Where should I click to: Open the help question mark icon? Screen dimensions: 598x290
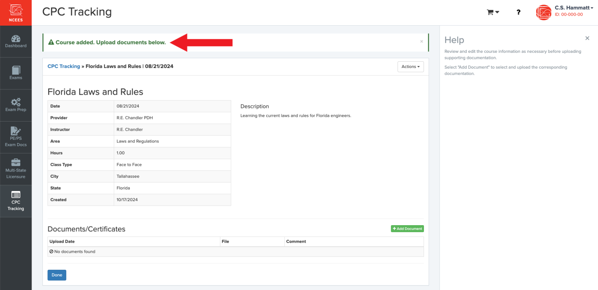pos(518,12)
